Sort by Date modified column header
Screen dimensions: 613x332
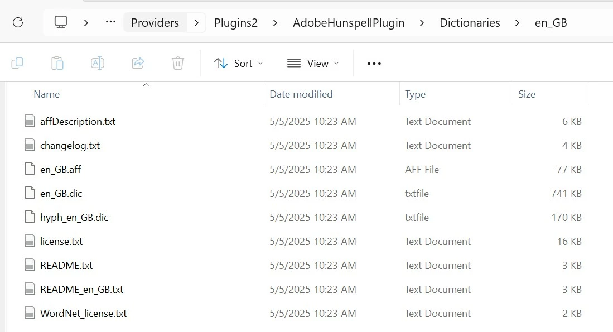(x=301, y=94)
